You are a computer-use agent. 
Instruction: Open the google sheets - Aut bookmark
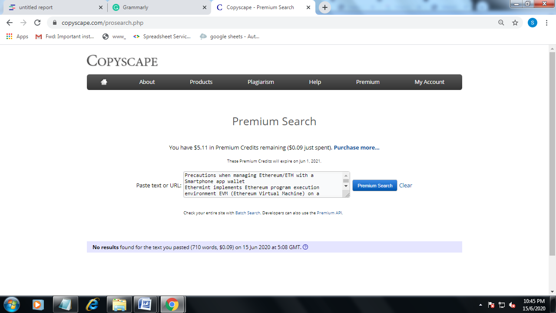pyautogui.click(x=230, y=37)
